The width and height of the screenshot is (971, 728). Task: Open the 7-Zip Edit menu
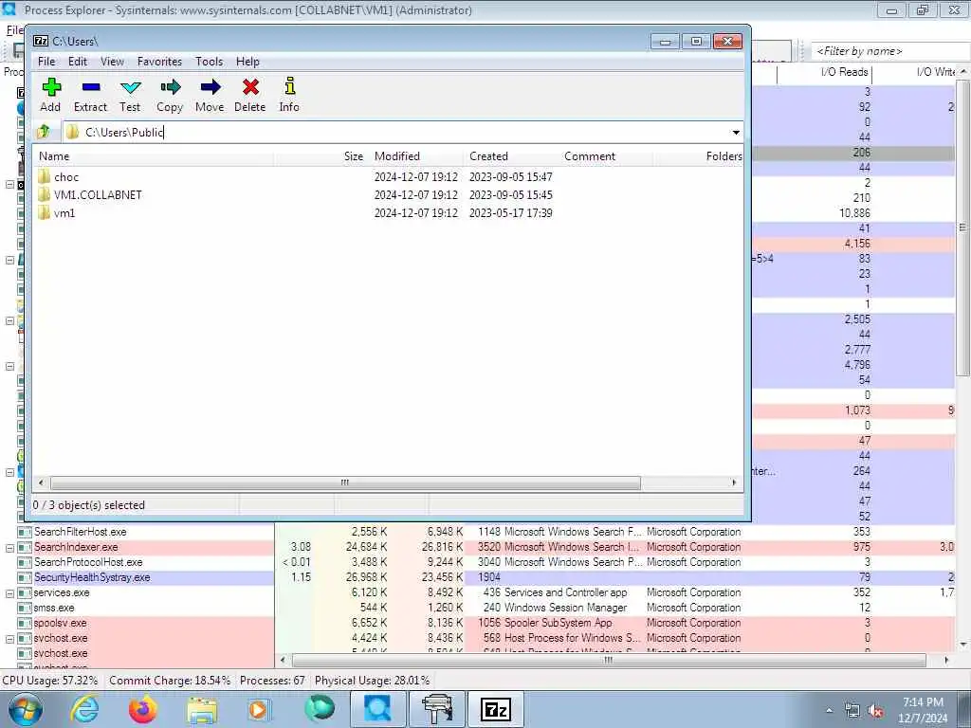click(x=78, y=62)
